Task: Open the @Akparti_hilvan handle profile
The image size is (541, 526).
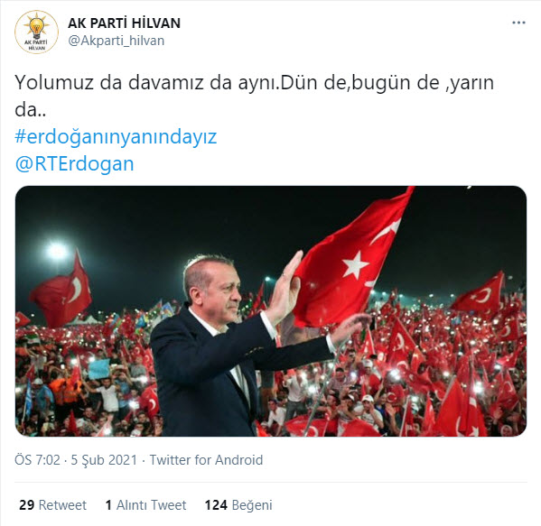Action: (117, 41)
